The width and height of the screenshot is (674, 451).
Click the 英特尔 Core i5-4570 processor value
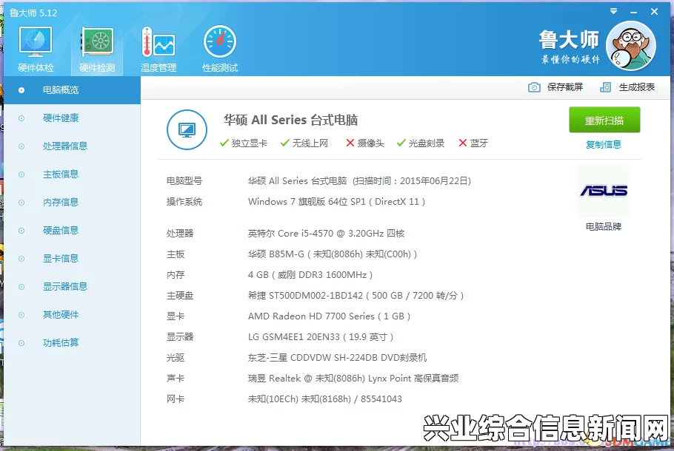tap(326, 234)
